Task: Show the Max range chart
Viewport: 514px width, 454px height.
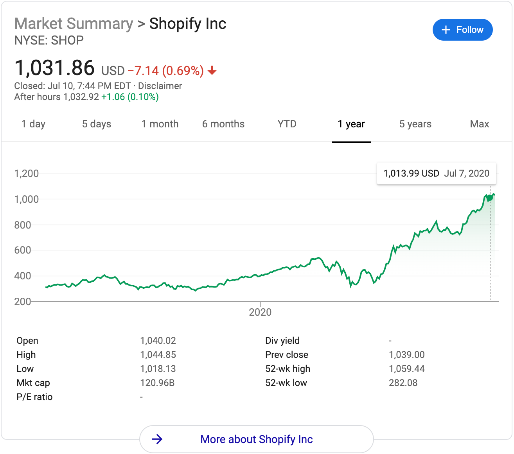Action: tap(480, 124)
